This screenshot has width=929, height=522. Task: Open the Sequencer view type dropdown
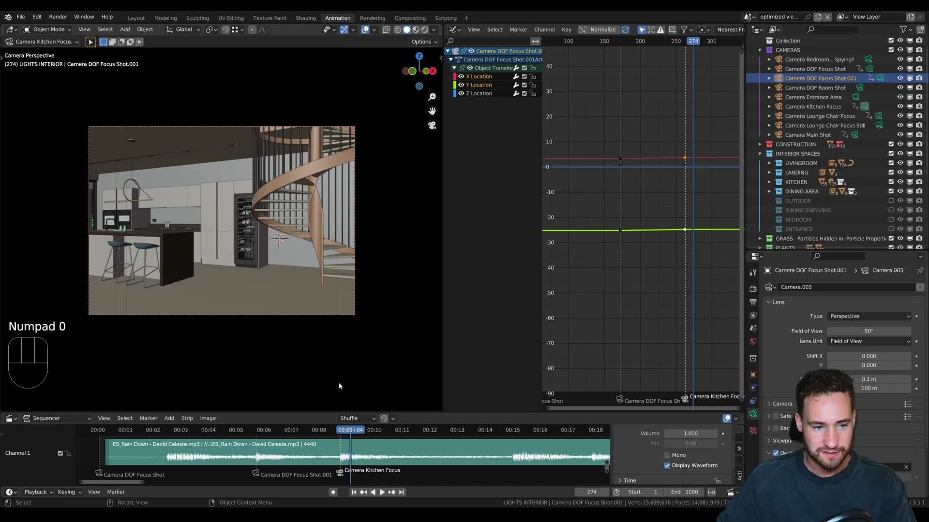click(57, 419)
